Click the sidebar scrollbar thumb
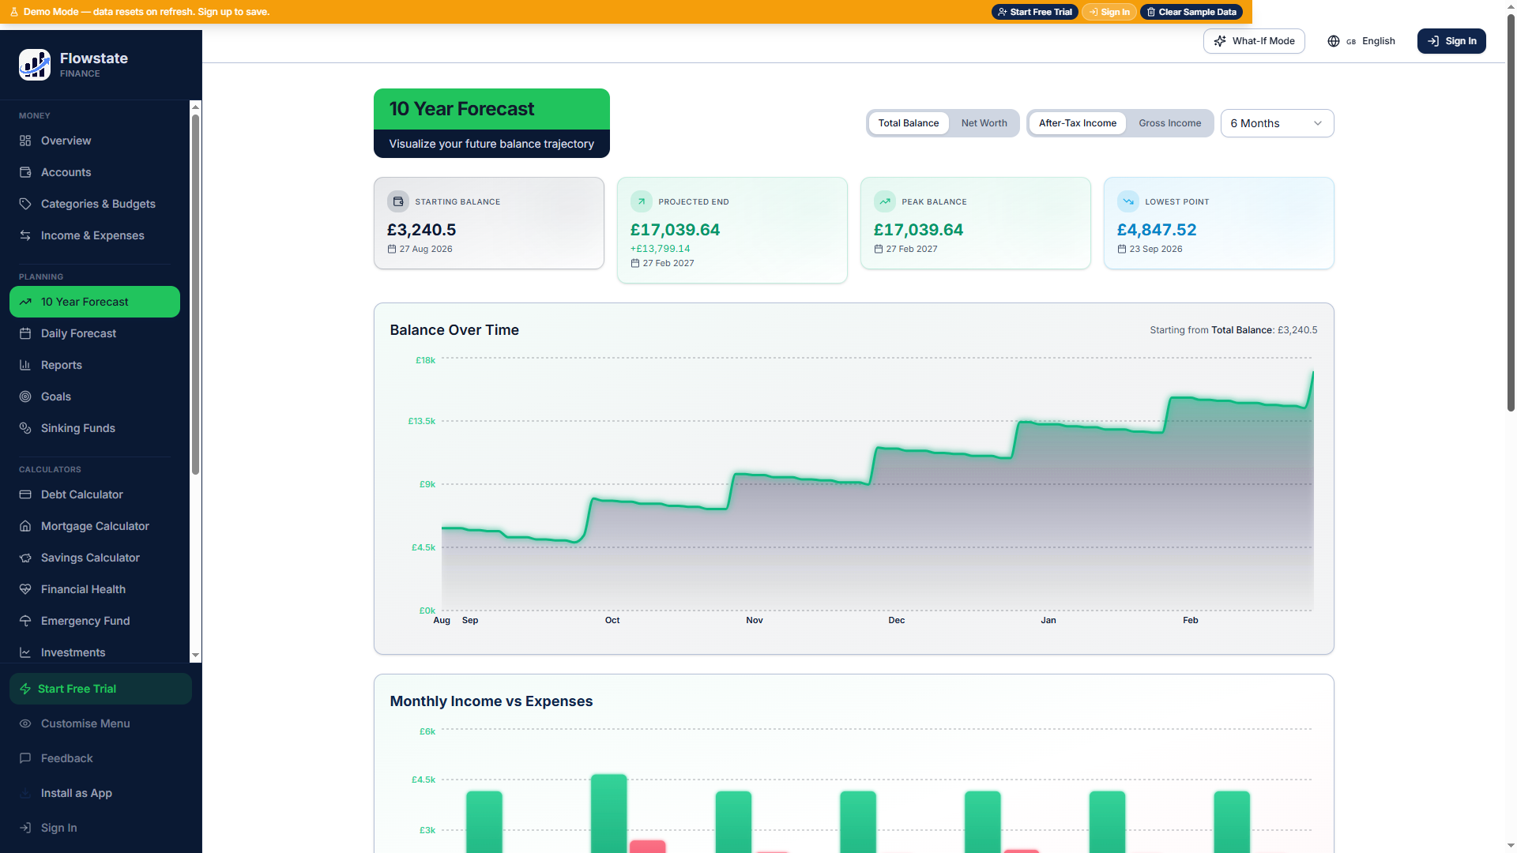1517x853 pixels. click(195, 295)
